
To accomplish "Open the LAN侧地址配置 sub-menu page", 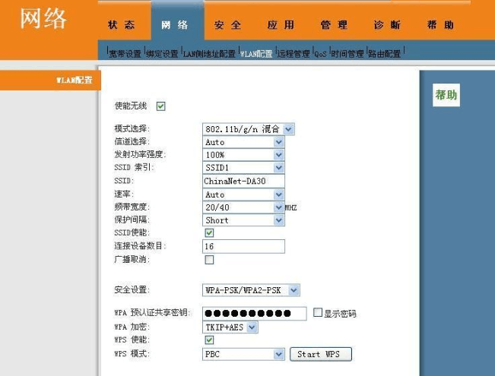I will pyautogui.click(x=209, y=54).
